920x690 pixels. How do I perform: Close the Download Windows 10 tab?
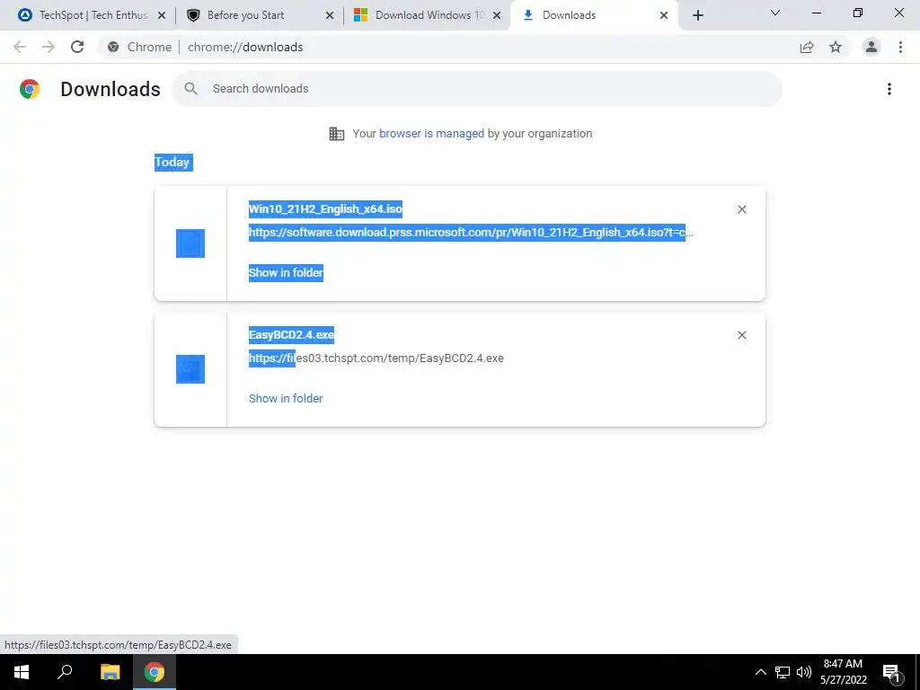tap(497, 15)
